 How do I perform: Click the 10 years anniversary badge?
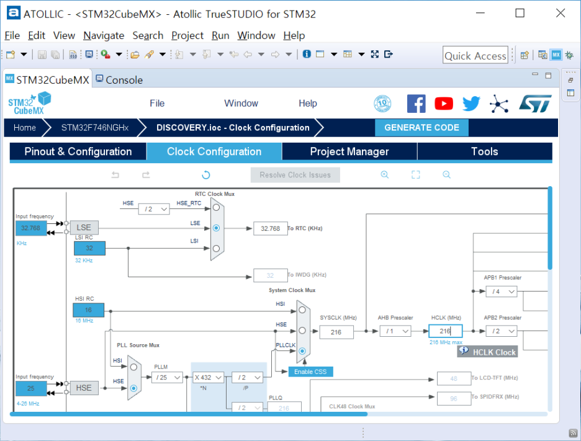(382, 104)
